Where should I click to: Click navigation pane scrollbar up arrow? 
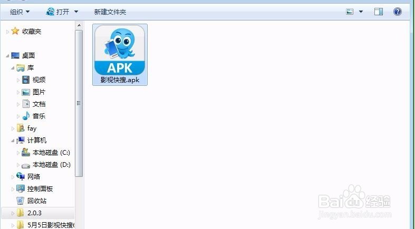79,25
